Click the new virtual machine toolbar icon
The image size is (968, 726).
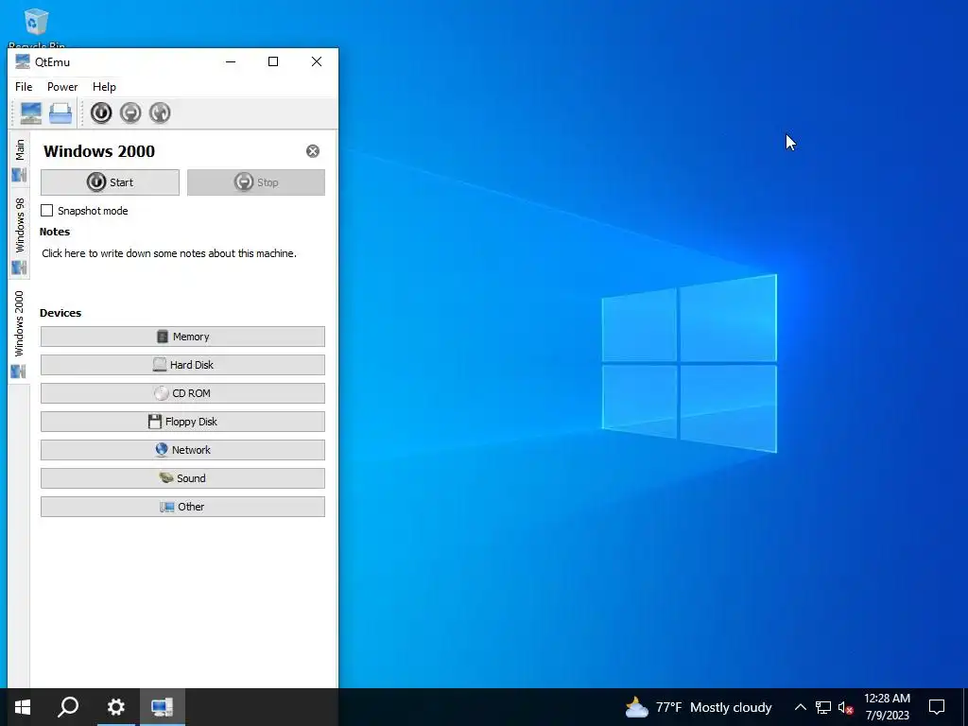point(31,113)
